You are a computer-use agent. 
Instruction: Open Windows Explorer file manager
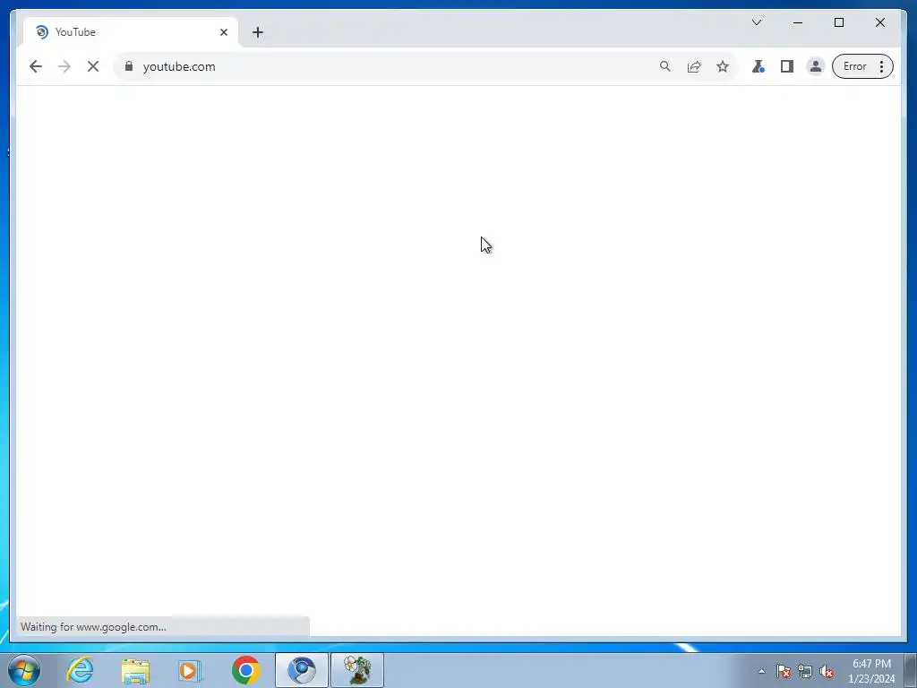(x=135, y=670)
